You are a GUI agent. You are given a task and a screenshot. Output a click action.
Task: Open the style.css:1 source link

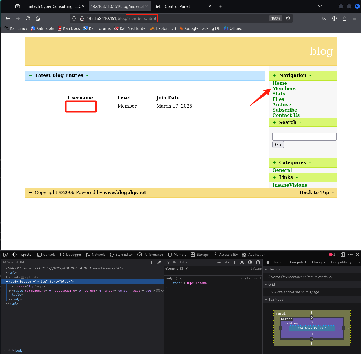click(251, 278)
